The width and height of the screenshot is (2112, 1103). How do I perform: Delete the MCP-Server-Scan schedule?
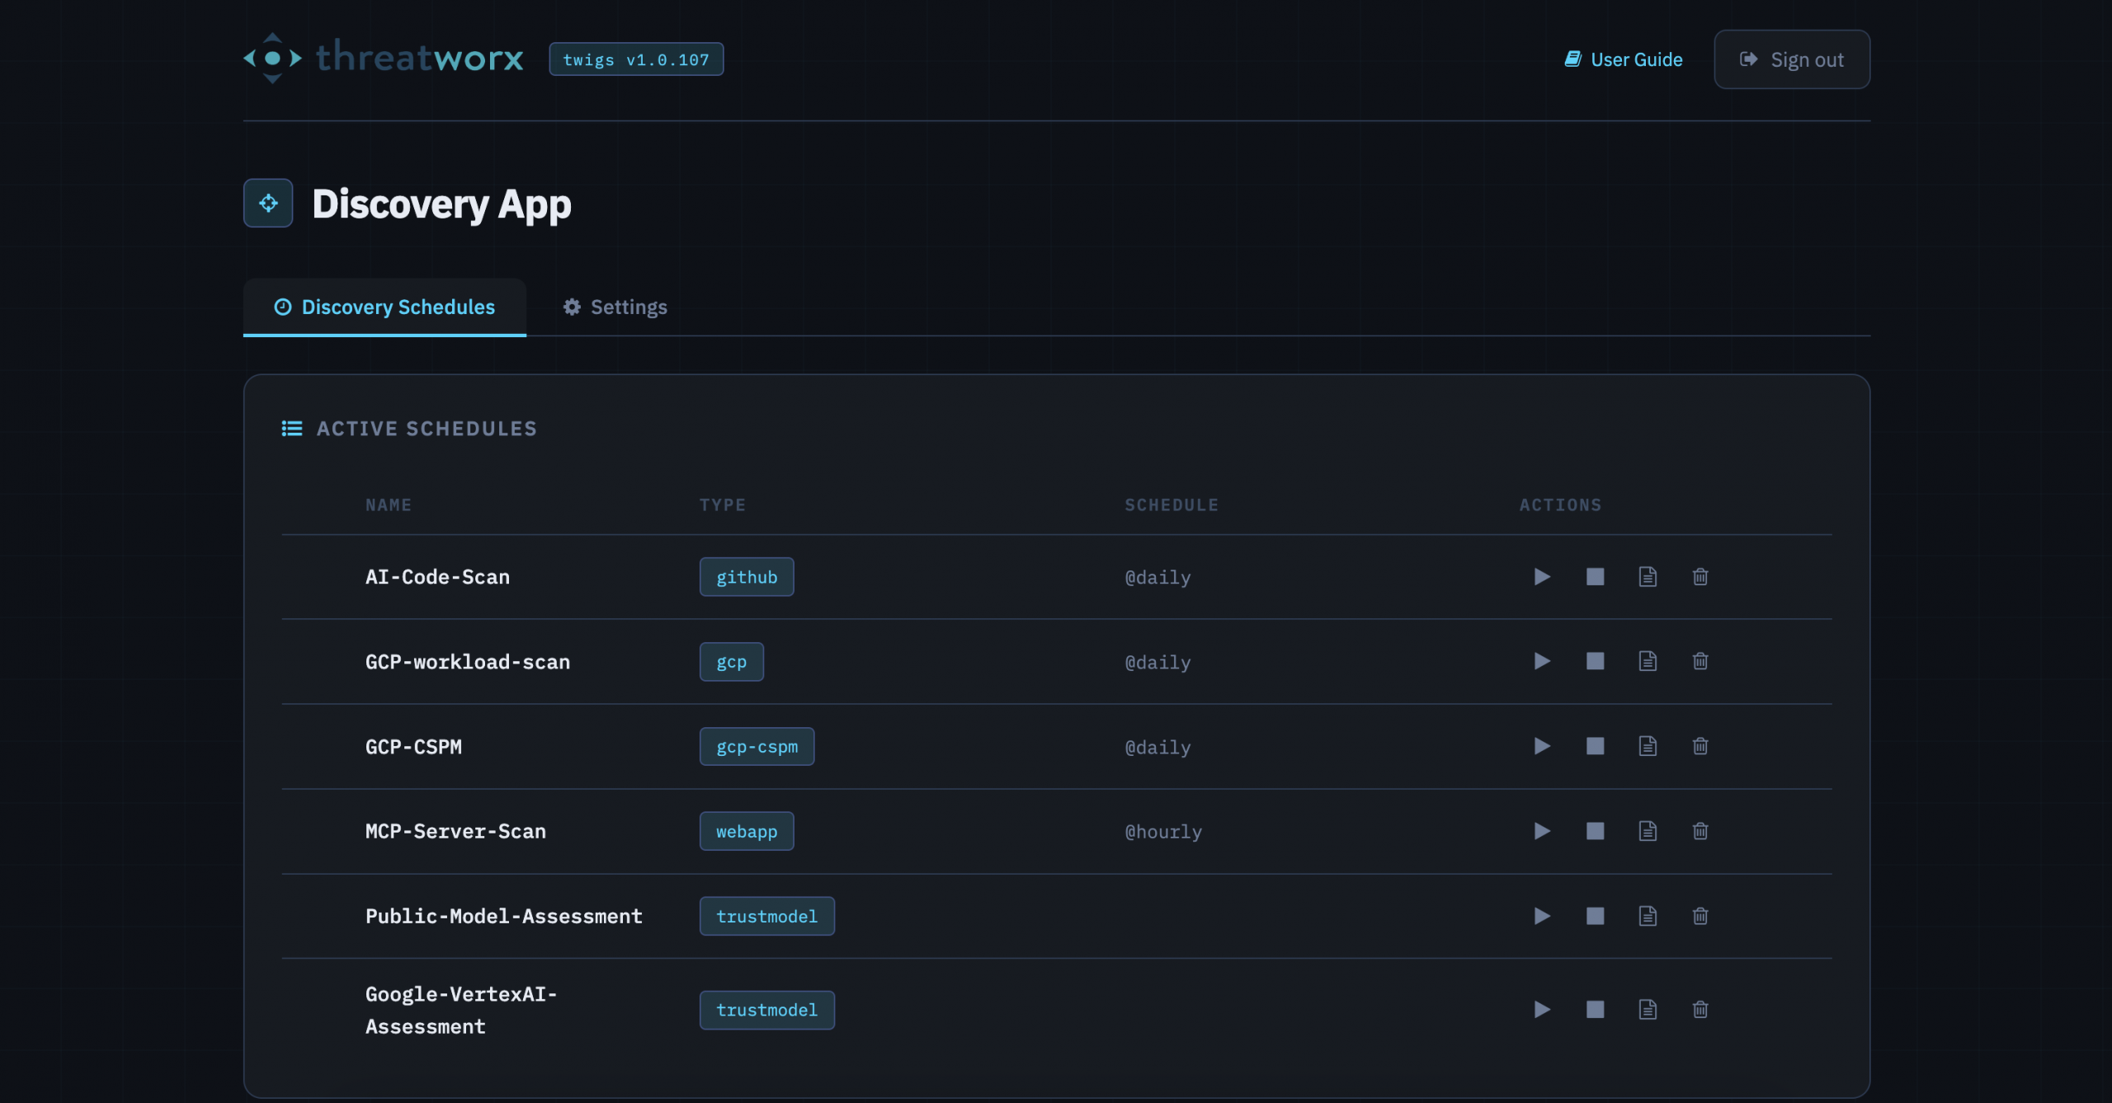coord(1699,831)
